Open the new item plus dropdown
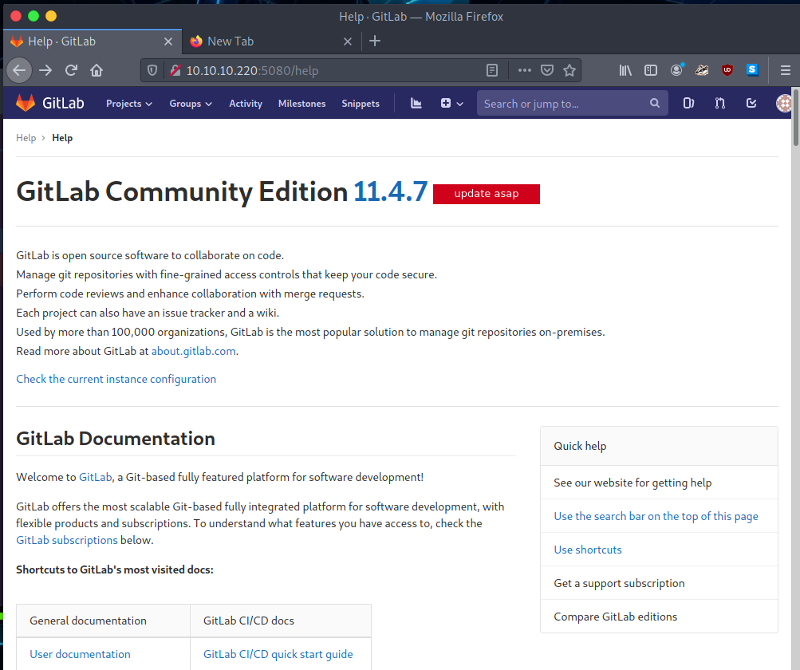The image size is (800, 670). coord(451,103)
